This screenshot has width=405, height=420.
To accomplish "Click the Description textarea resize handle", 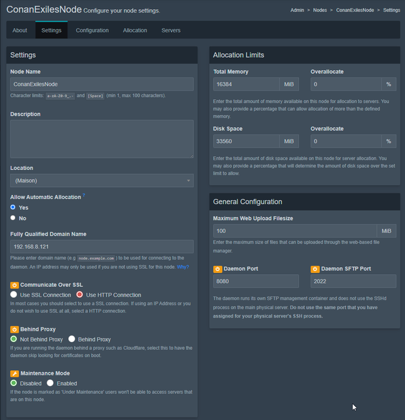I will [x=192, y=156].
